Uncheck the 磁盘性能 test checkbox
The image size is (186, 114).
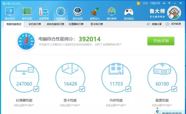174,89
